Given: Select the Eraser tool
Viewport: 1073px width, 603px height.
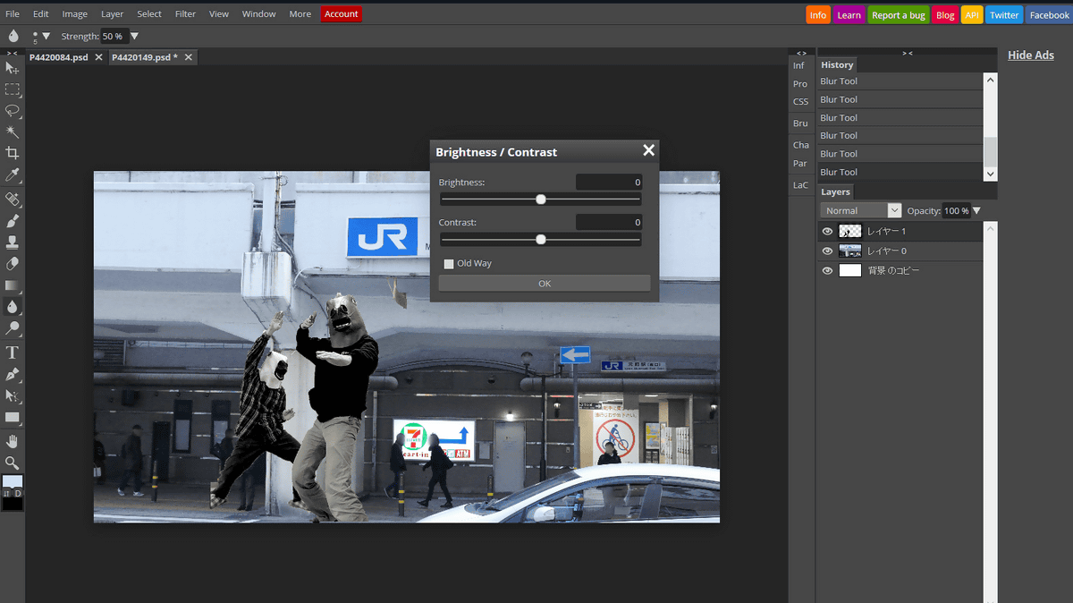Looking at the screenshot, I should point(13,264).
